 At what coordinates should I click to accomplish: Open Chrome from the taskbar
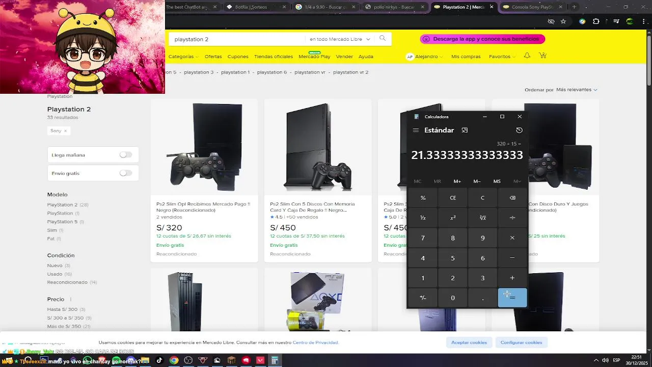174,360
